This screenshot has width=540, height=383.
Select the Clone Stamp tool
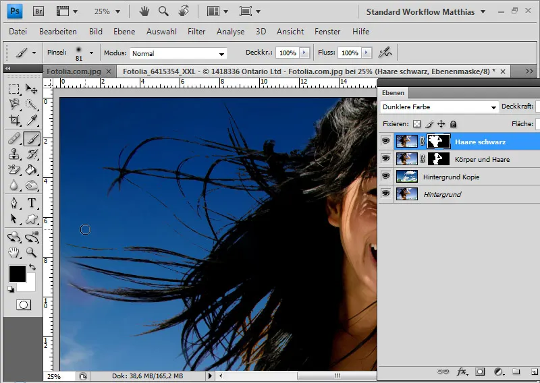click(13, 154)
